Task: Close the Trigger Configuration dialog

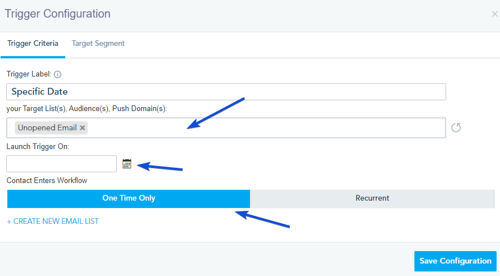Action: 494,14
